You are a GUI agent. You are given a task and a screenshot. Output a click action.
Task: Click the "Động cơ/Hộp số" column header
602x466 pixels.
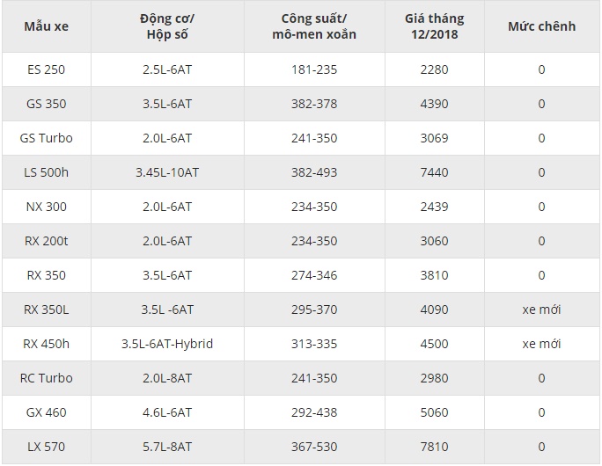(x=167, y=26)
